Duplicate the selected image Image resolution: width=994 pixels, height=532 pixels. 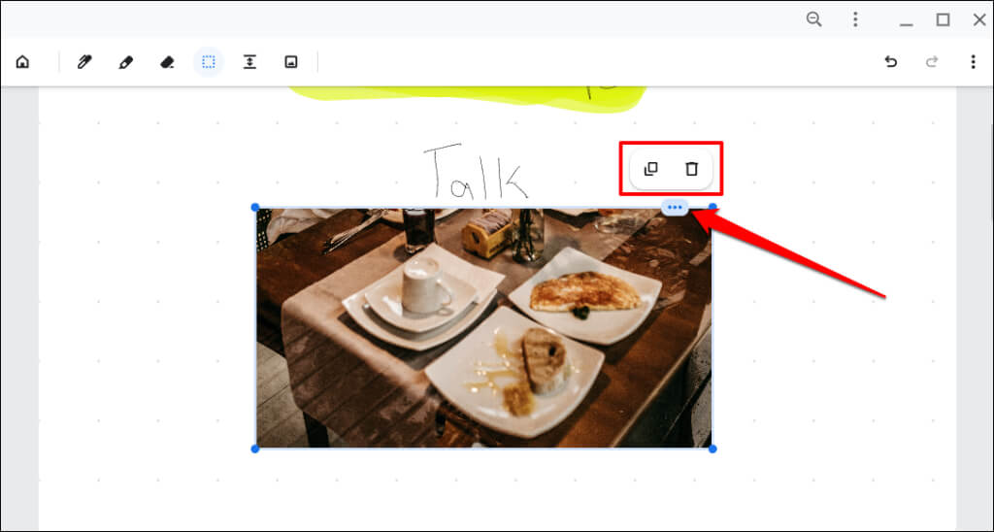[651, 169]
